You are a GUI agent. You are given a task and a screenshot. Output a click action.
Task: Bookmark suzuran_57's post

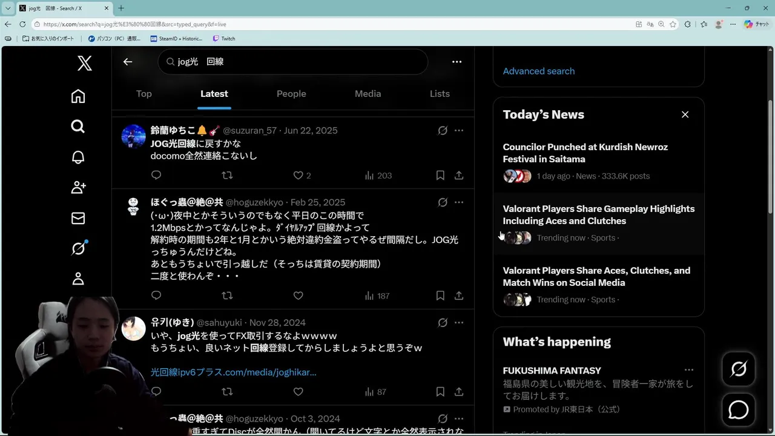click(x=440, y=175)
